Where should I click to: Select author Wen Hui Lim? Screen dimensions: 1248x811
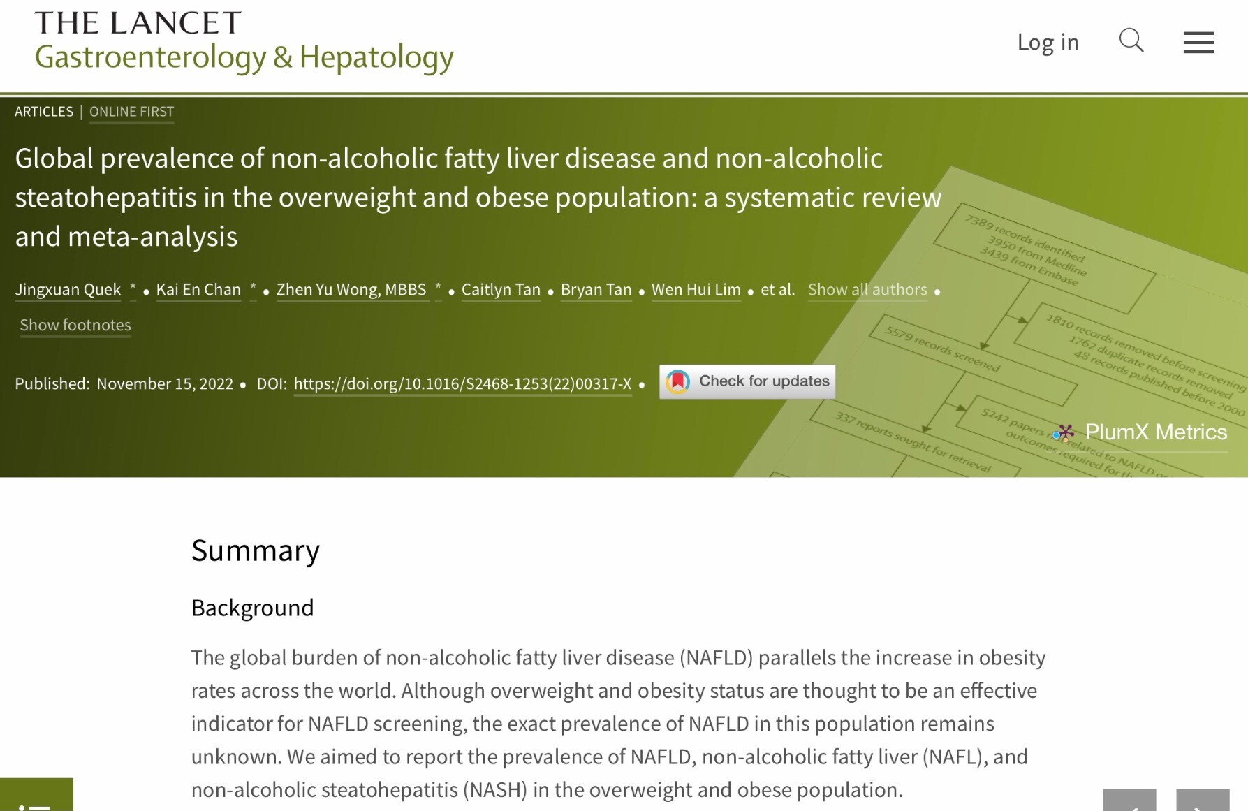click(x=696, y=290)
